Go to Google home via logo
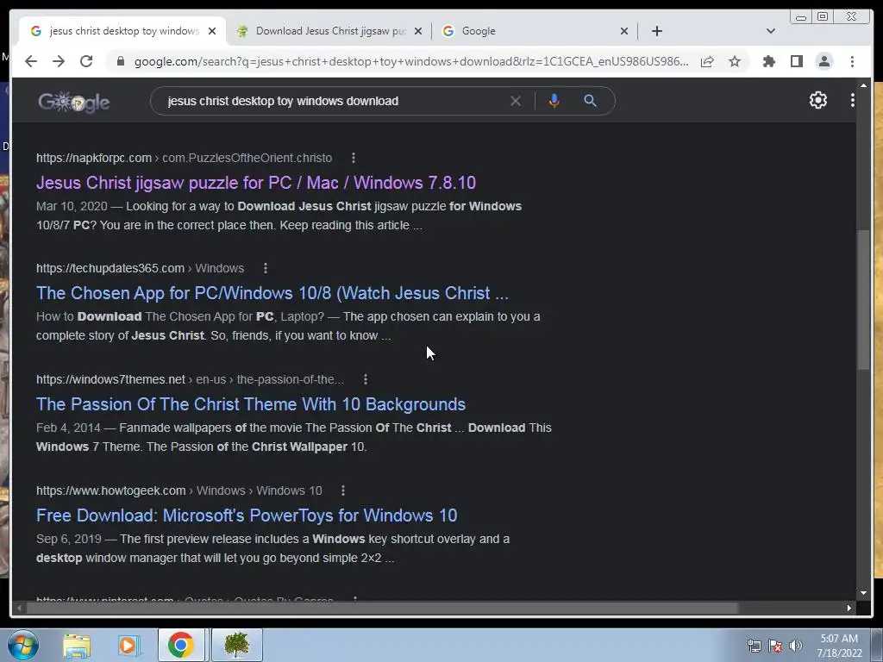The width and height of the screenshot is (883, 662). pyautogui.click(x=74, y=102)
